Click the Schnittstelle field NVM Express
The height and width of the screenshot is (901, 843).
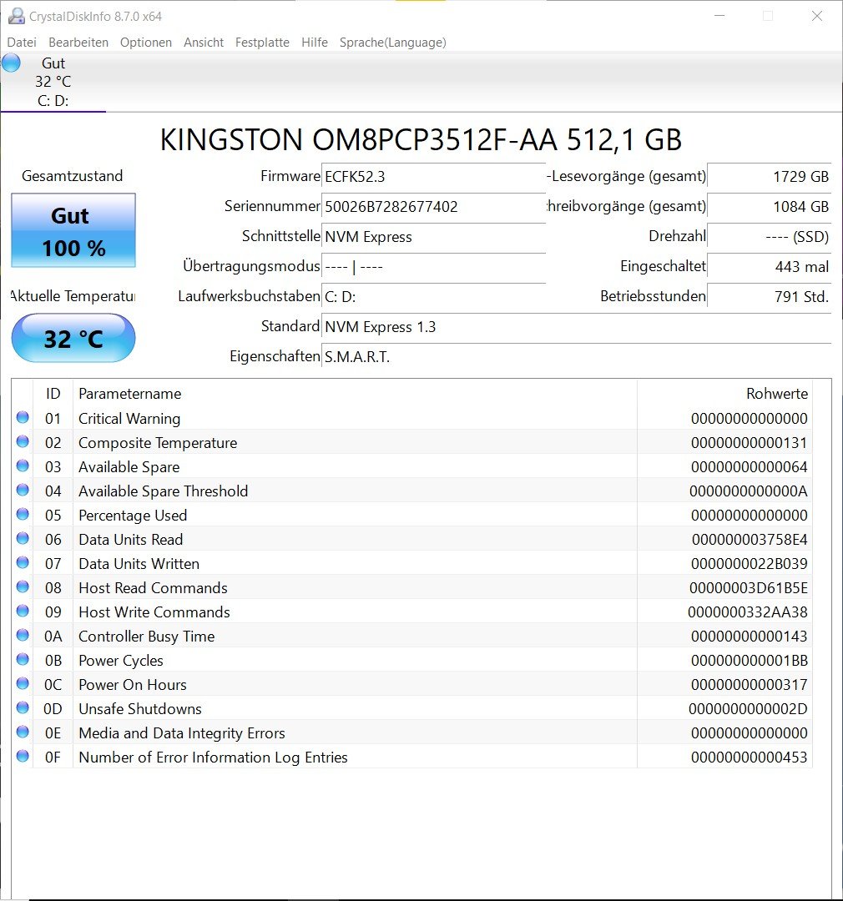433,236
